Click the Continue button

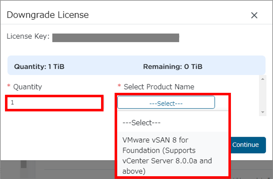point(248,145)
